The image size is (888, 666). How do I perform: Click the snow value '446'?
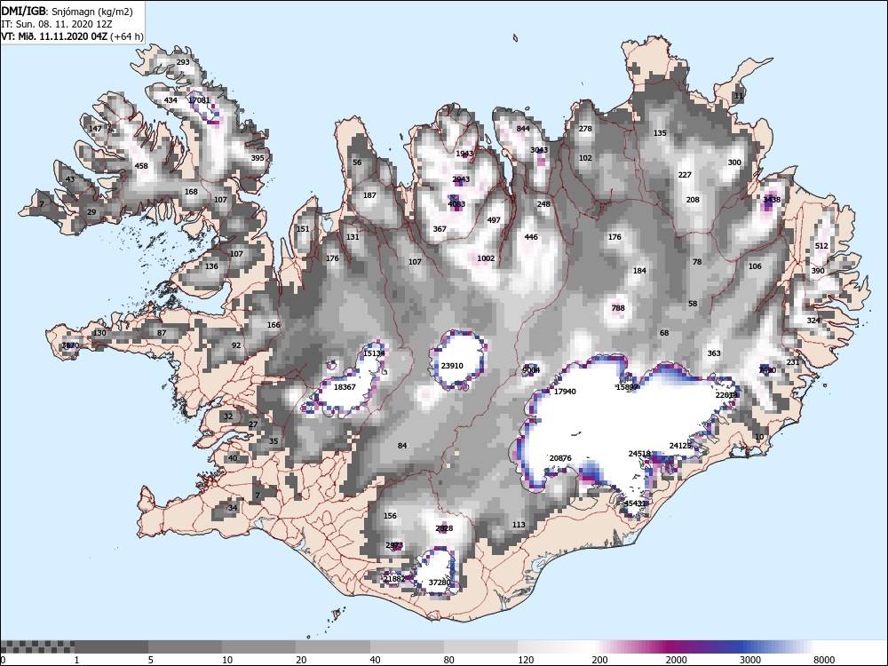click(531, 237)
